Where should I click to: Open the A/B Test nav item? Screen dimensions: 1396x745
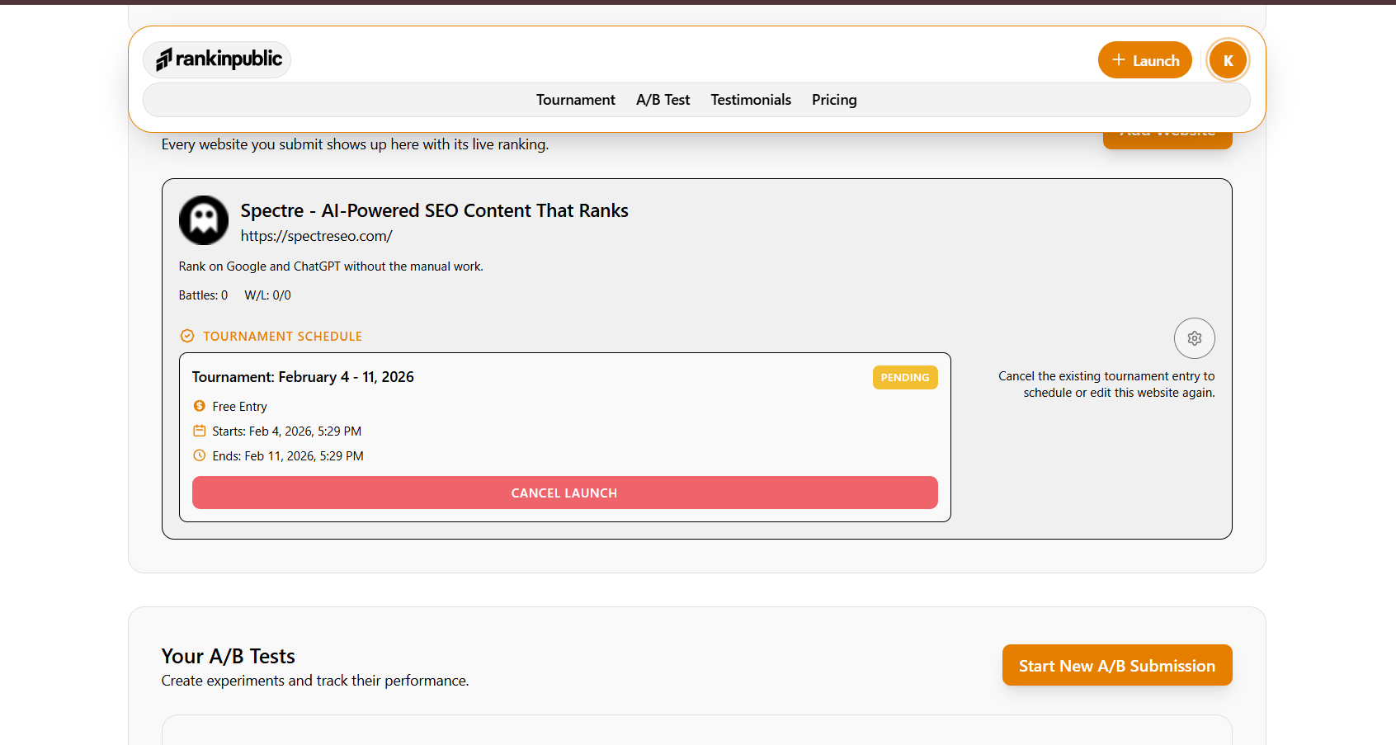click(663, 100)
